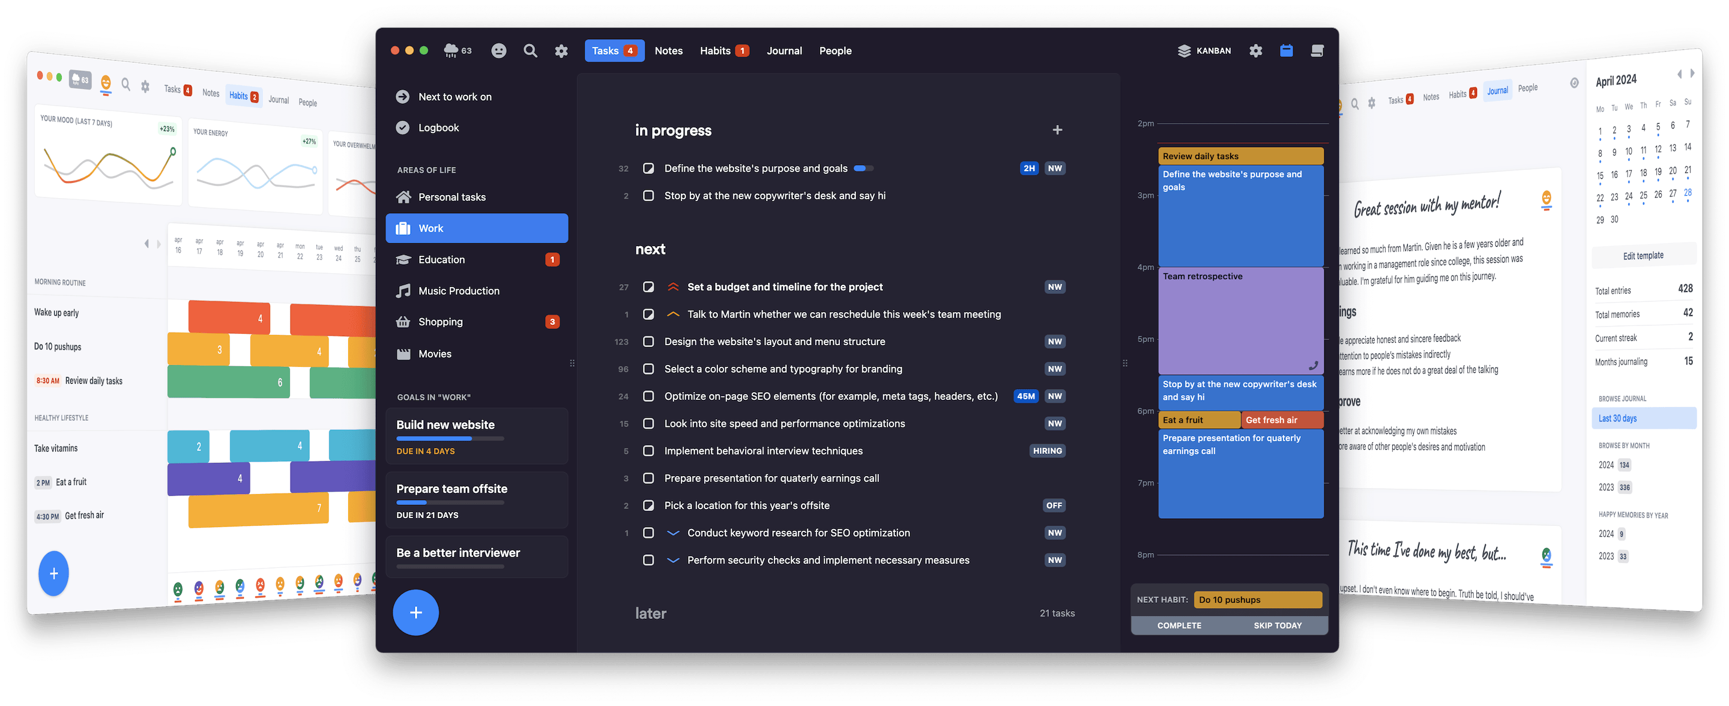Click the Build new website progress bar

tap(450, 439)
